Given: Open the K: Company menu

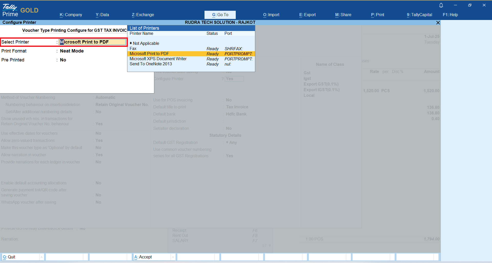Looking at the screenshot, I should point(71,15).
